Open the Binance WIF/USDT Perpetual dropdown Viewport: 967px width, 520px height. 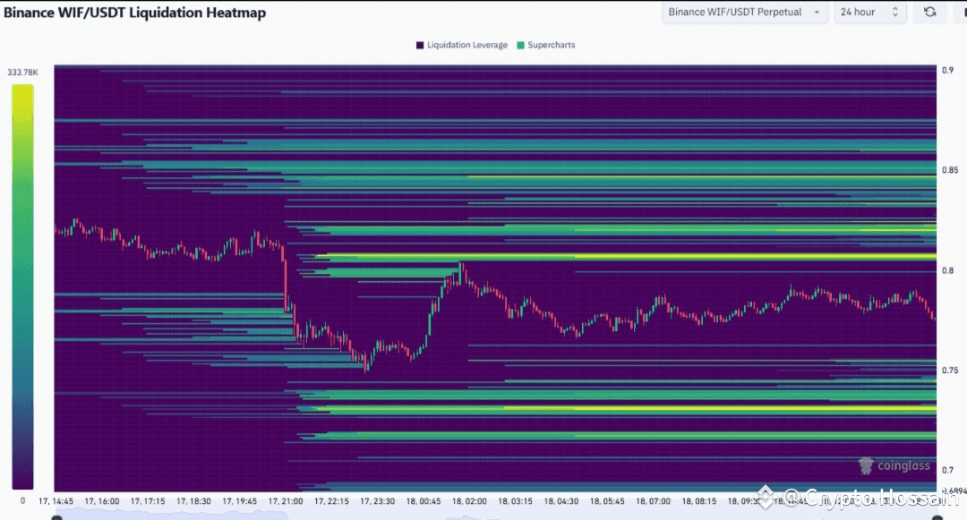pos(744,12)
